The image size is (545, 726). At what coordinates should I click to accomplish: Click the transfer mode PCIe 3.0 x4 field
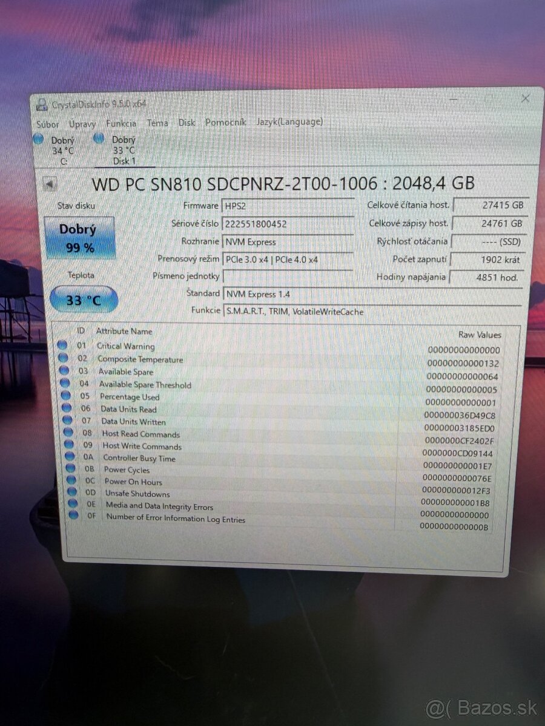pyautogui.click(x=288, y=260)
